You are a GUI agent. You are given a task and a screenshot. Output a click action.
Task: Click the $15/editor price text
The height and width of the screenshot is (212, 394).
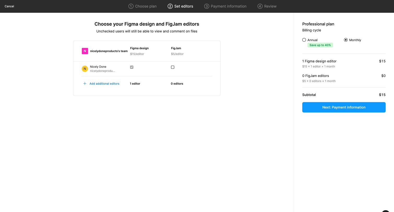point(137,54)
